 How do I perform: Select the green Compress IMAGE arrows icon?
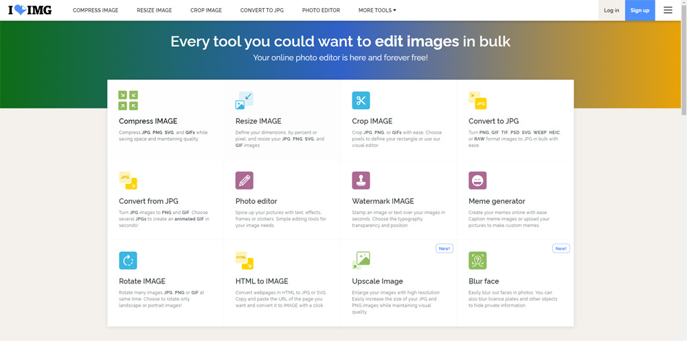(x=128, y=100)
